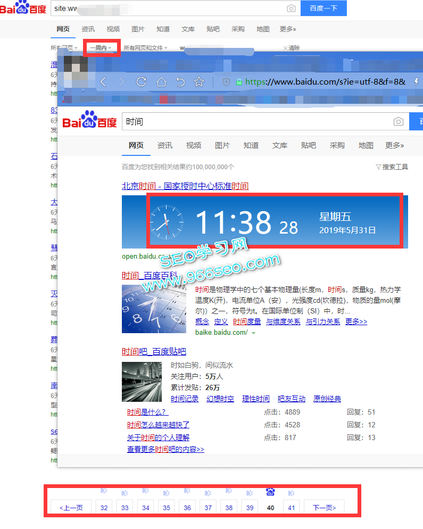
Task: Click the 搜索工具 text
Action: point(395,167)
